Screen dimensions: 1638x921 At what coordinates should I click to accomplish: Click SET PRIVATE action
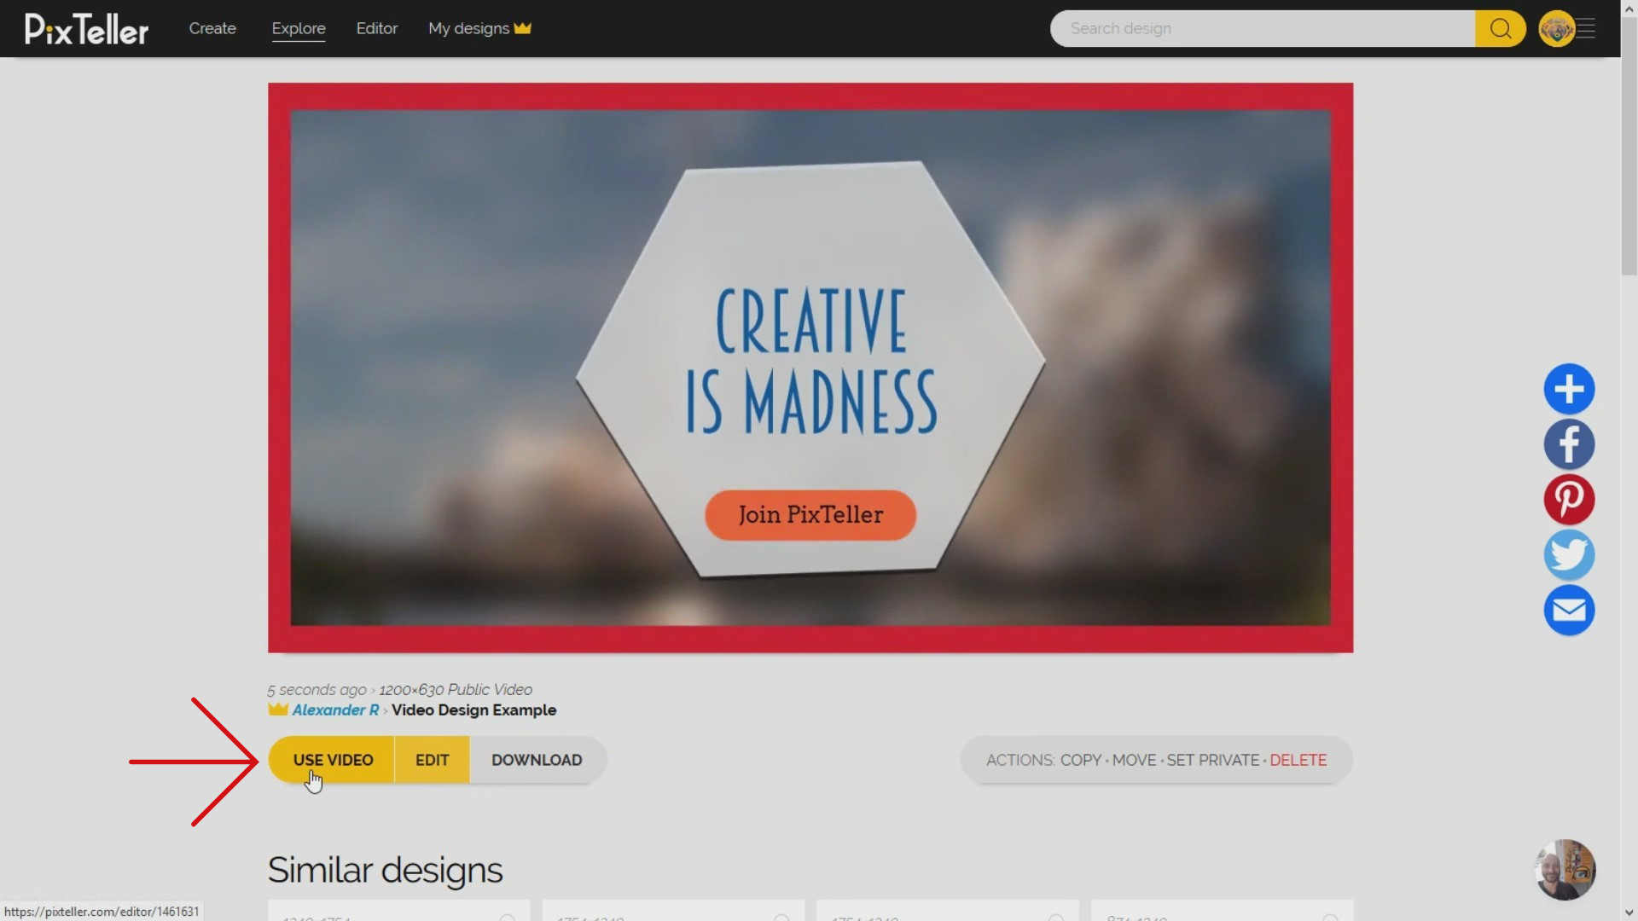[1212, 760]
